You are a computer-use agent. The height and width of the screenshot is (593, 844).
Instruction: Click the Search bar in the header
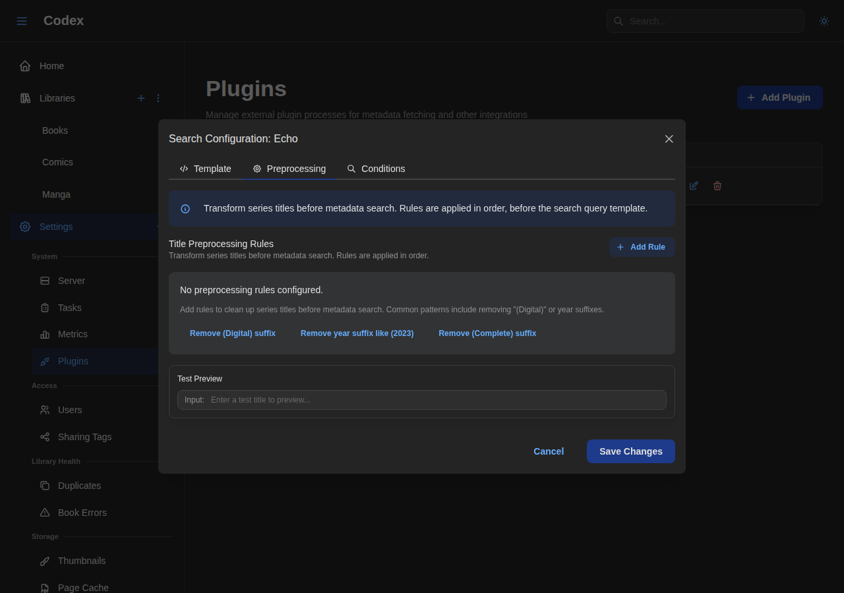(x=705, y=20)
